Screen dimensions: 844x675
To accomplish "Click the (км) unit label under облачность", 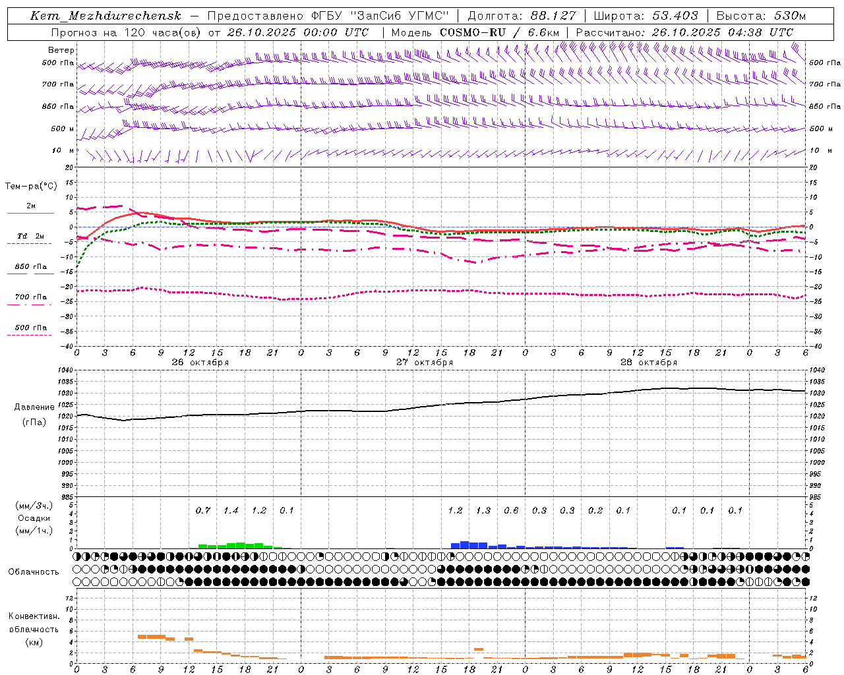I will tap(34, 642).
